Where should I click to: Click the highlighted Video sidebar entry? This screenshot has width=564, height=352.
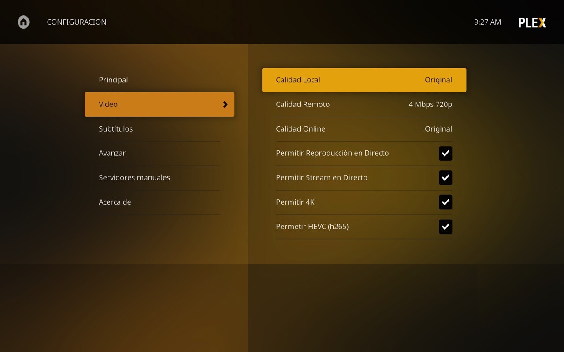coord(160,104)
